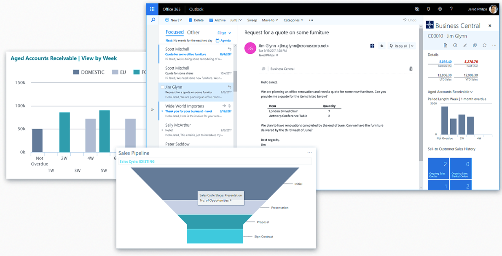Click the information icon in Business Central pane
This screenshot has height=256, width=502.
click(x=455, y=45)
